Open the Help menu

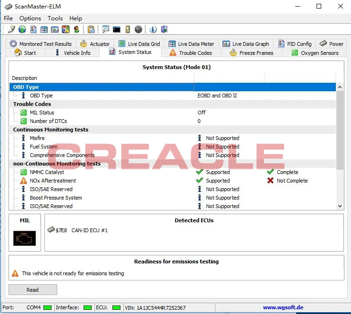click(76, 18)
